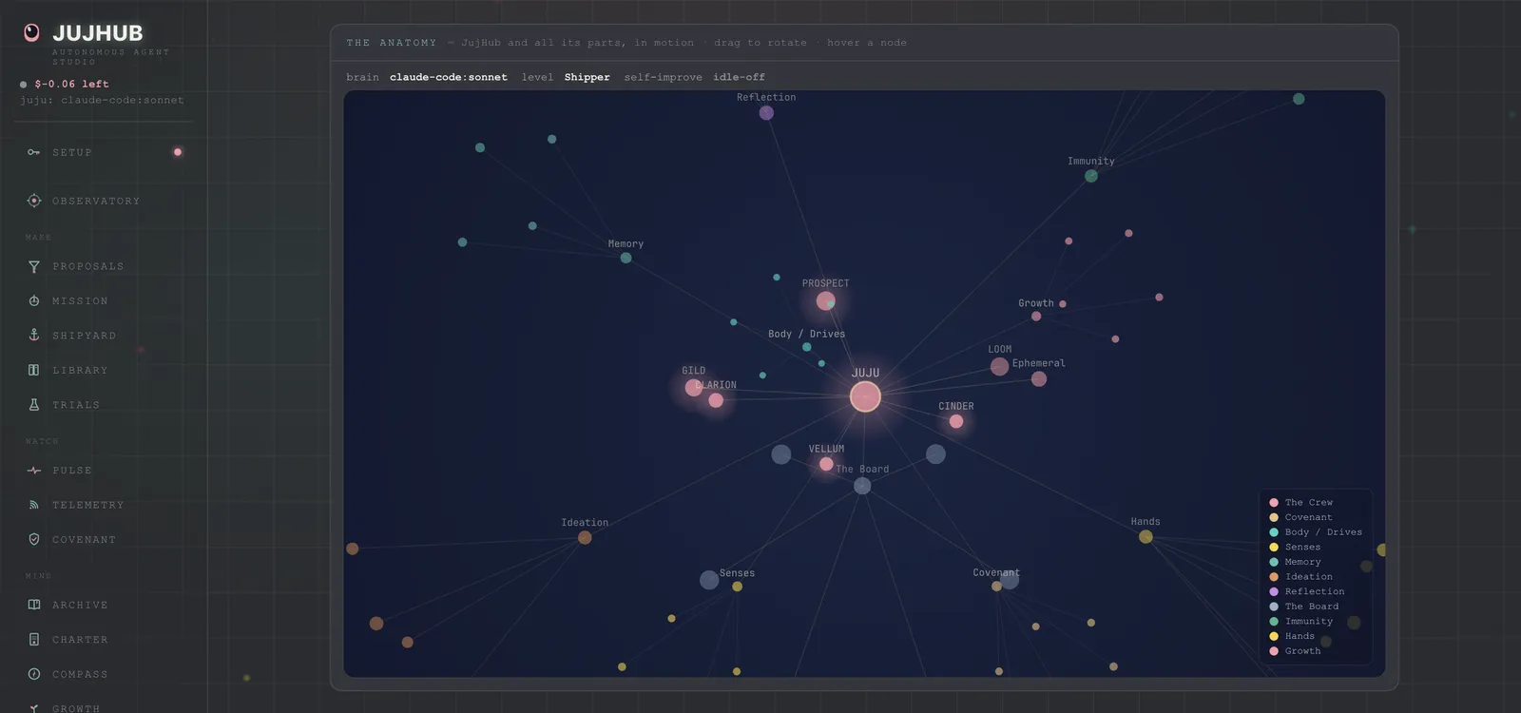Click the self-improve value idle-off
Viewport: 1521px width, 713px height.
tap(739, 77)
